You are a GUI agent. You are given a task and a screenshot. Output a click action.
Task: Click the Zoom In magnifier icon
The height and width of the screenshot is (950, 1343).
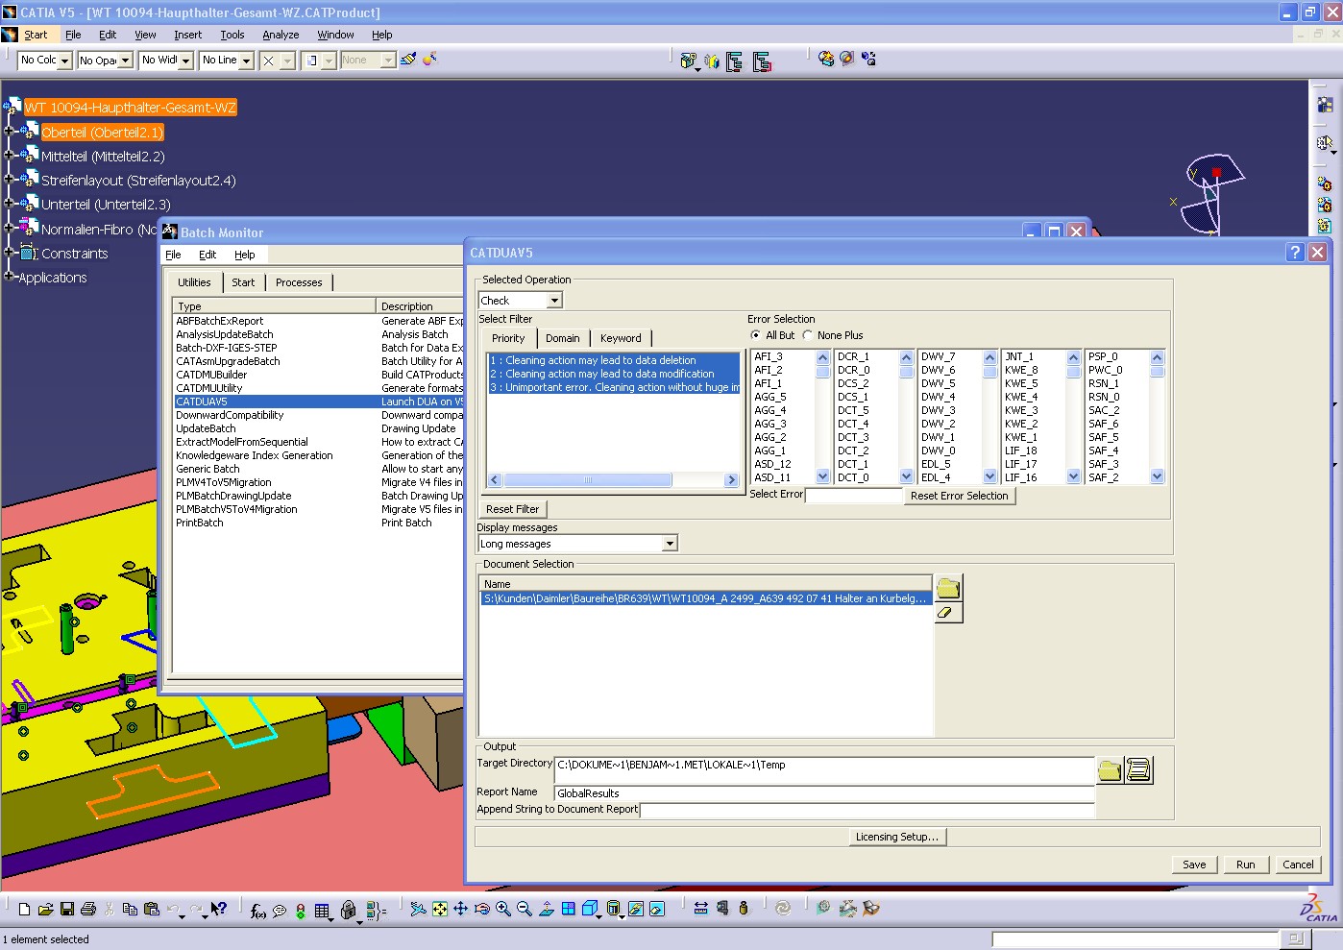503,909
